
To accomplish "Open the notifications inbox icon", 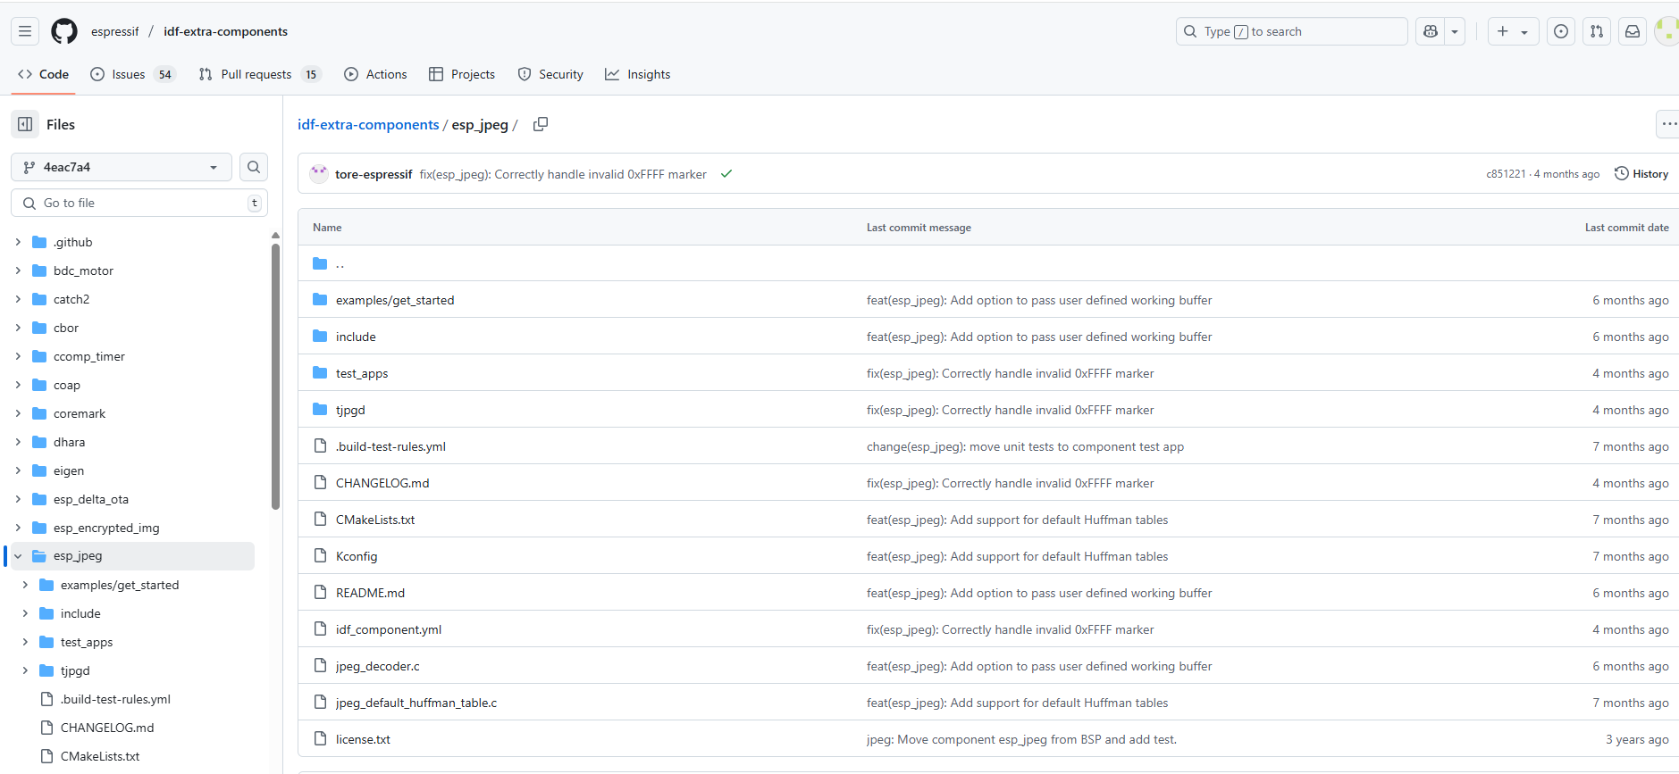I will (1633, 31).
